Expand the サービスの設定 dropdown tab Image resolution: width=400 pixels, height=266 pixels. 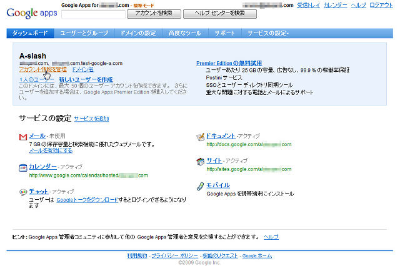[268, 33]
